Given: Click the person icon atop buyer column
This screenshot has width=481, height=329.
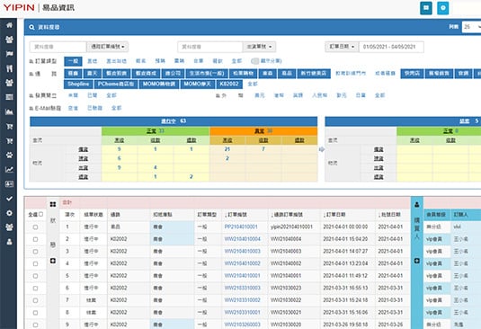Looking at the screenshot, I should (x=417, y=204).
